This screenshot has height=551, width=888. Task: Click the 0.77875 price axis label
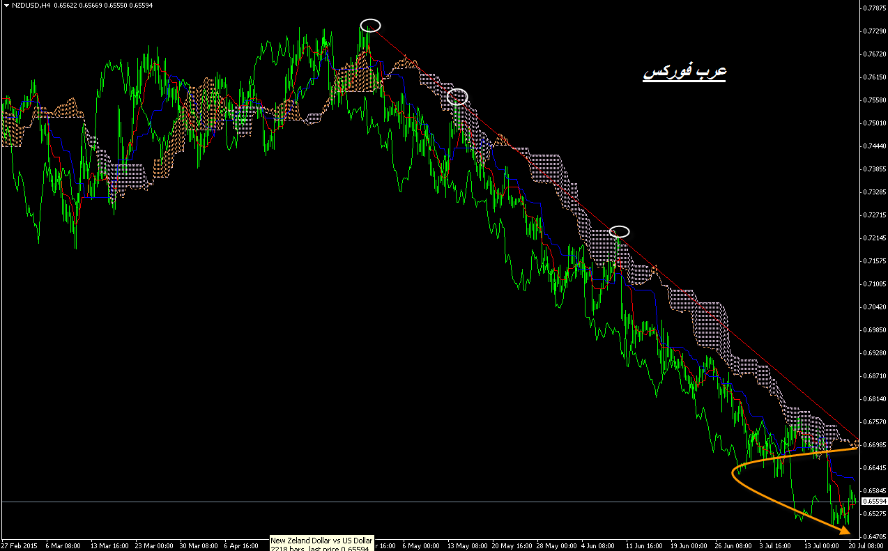click(874, 8)
